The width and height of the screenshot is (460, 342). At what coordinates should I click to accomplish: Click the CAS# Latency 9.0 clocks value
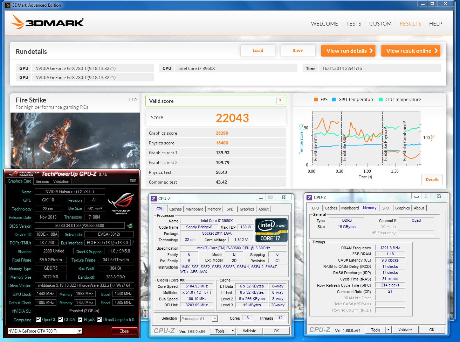click(x=390, y=260)
